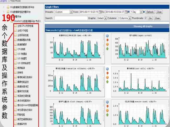Open properties icon of db block changes graph
This screenshot has width=170, height=127.
pyautogui.click(x=107, y=111)
